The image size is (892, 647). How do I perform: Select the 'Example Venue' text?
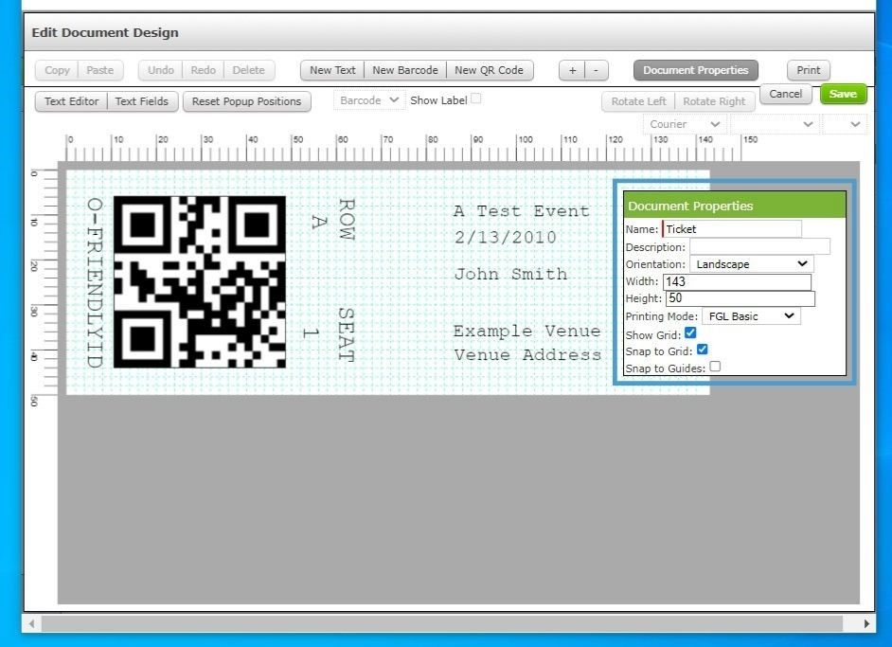click(526, 331)
